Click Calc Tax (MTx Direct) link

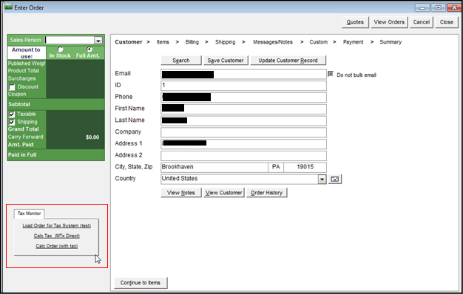57,236
